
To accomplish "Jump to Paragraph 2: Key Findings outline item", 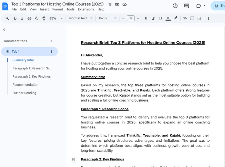I will pos(31,77).
